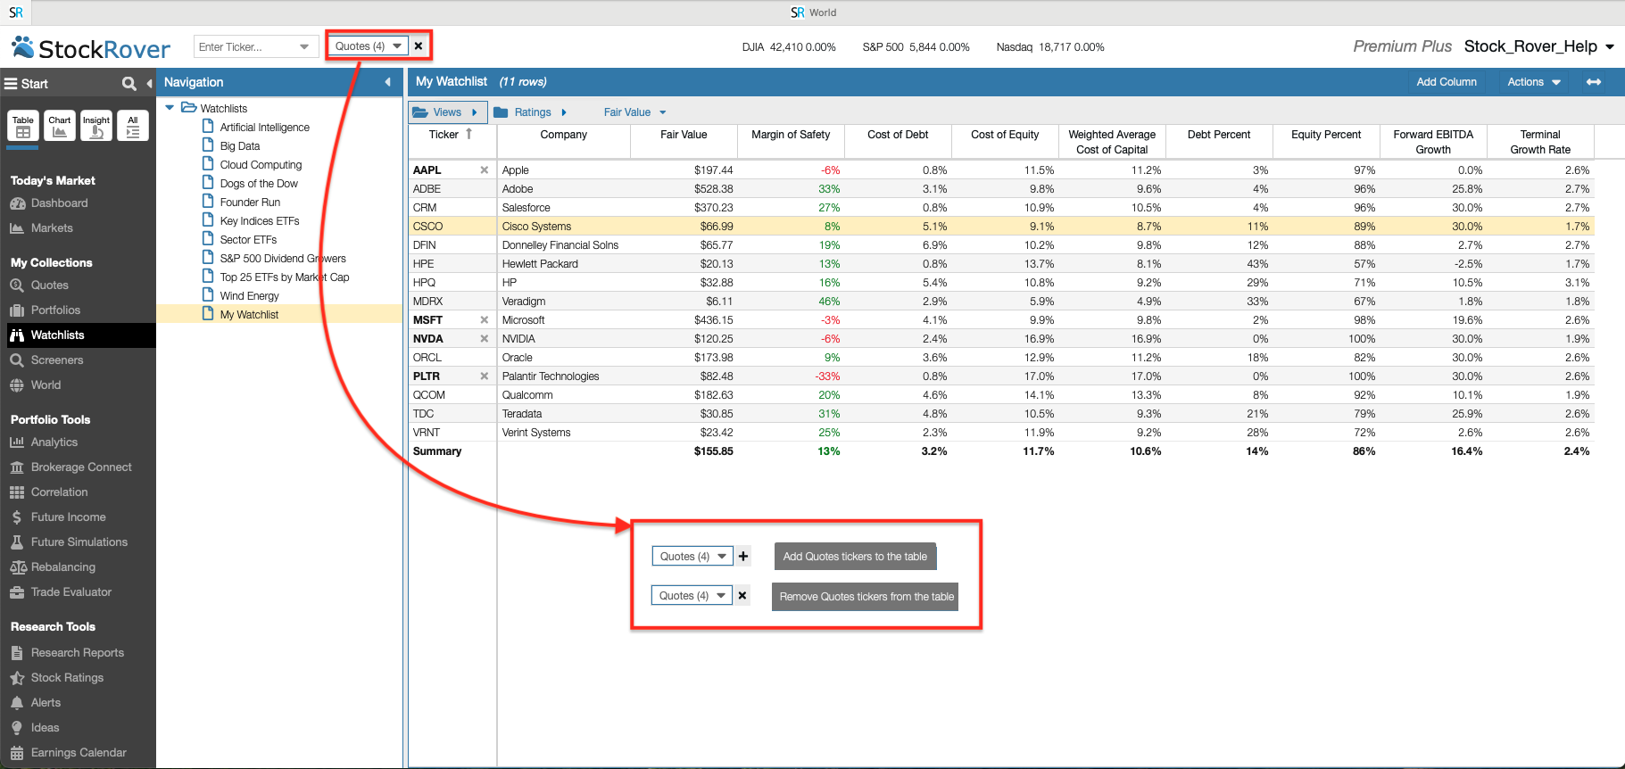
Task: Select the Key Indices ETFs watchlist
Action: tap(260, 221)
